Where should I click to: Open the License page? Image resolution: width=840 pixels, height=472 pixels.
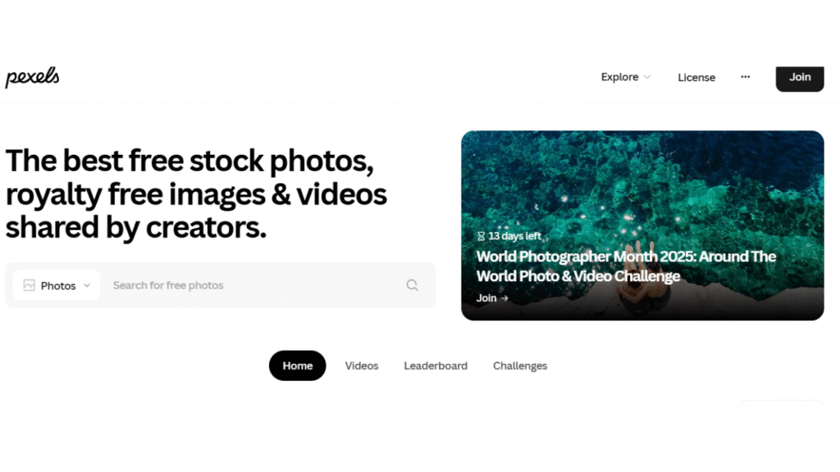tap(696, 78)
